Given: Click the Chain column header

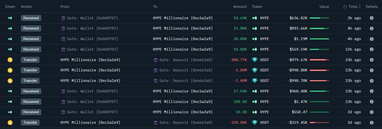Looking at the screenshot, I should tap(10, 7).
